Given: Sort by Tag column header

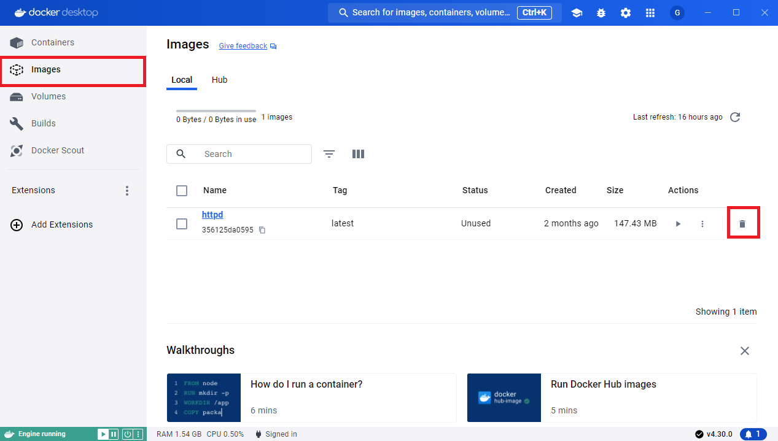Looking at the screenshot, I should 340,190.
